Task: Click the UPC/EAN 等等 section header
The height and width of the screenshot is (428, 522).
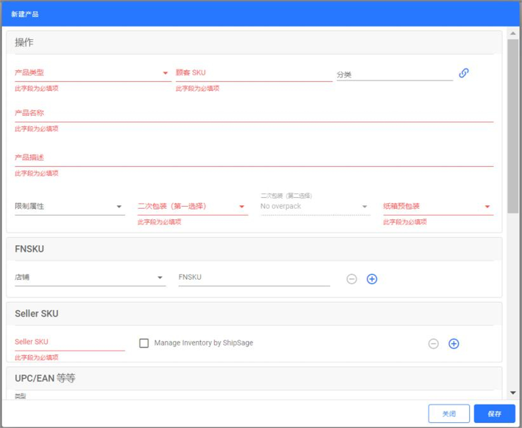Action: click(254, 378)
